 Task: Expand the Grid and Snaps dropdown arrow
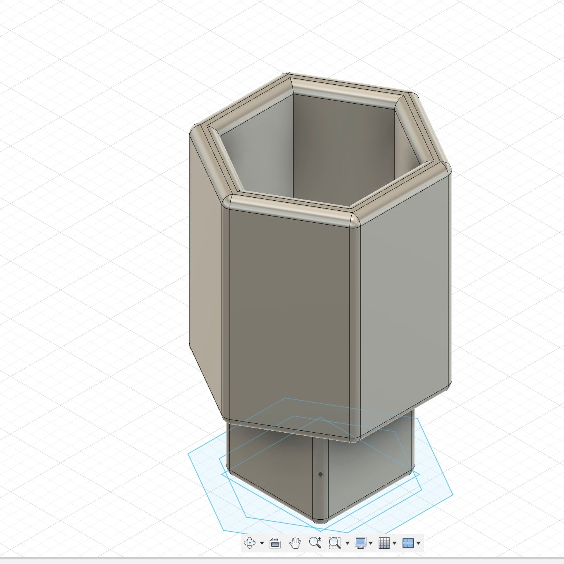[x=394, y=543]
